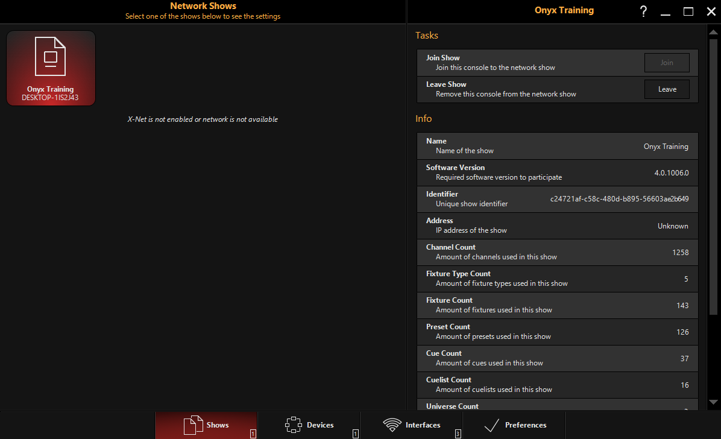Click the info panel scrollbar thumb

pos(713,177)
